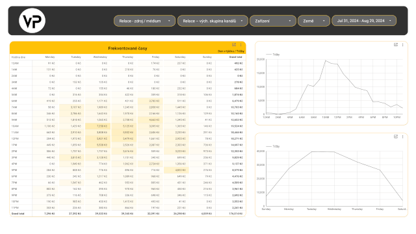Open date range Jul 31 - Aug 29, 2024
Viewport: 416px width, 234px height.
coord(364,21)
